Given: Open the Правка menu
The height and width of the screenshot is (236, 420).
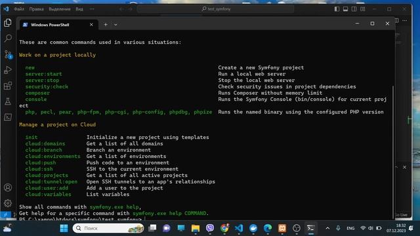Looking at the screenshot, I should click(x=37, y=9).
